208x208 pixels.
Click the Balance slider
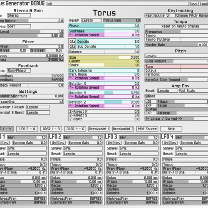(104, 52)
